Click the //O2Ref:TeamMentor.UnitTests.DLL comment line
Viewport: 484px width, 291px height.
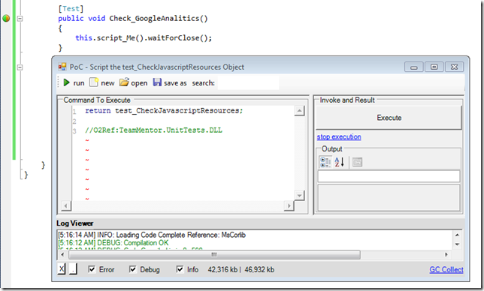(x=153, y=130)
